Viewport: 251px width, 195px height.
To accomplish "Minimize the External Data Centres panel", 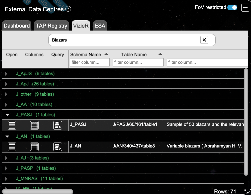I will pyautogui.click(x=245, y=8).
